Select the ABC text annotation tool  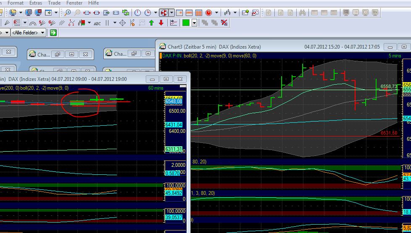coord(97,23)
